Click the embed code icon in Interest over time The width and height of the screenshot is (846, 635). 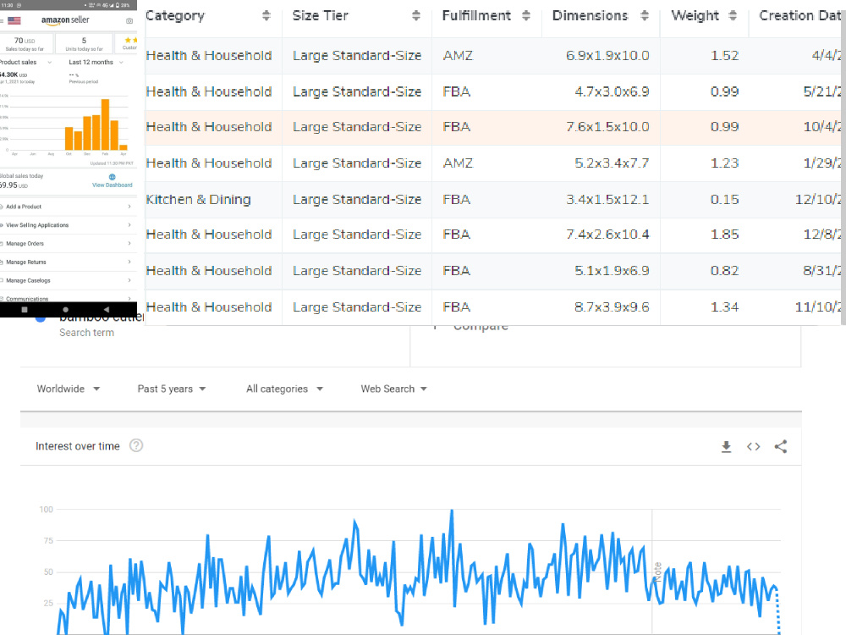click(x=754, y=446)
